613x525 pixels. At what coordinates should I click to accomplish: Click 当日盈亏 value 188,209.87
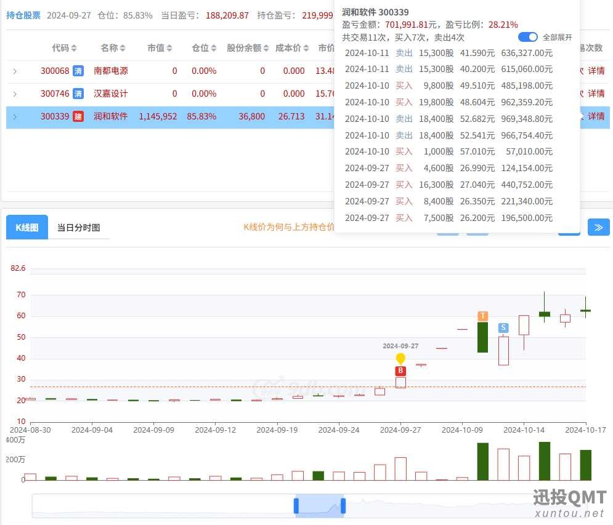(227, 15)
